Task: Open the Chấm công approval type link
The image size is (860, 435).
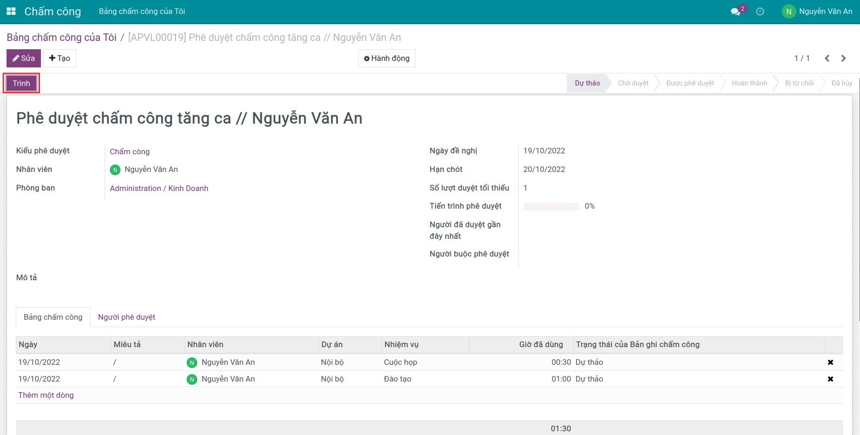Action: click(130, 152)
